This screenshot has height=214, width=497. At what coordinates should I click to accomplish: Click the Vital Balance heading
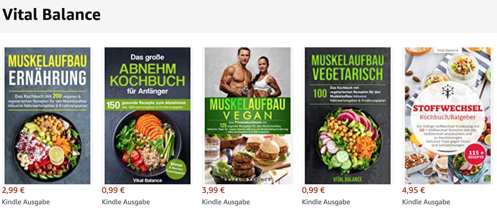tap(52, 15)
